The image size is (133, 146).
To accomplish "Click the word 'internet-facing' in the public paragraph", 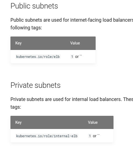I will (86, 20).
